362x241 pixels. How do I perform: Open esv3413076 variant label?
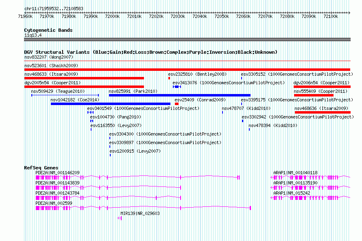[x=229, y=83]
